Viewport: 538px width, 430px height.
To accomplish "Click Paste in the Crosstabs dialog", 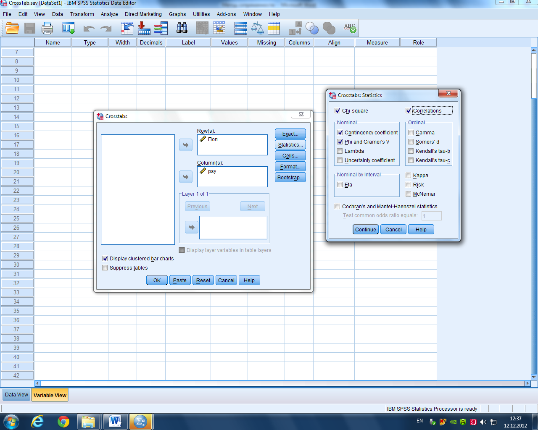I will pos(180,281).
